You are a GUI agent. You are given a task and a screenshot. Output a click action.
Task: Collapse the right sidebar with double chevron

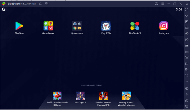click(187, 4)
